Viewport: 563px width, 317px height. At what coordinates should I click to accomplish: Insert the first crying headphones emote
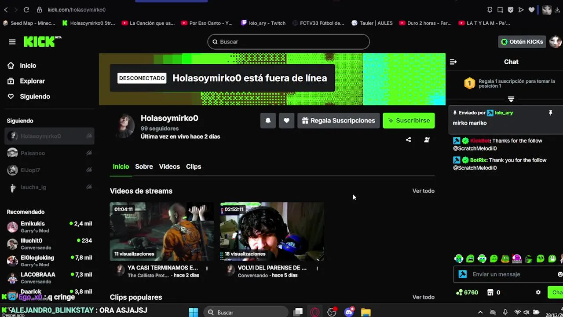point(459,259)
